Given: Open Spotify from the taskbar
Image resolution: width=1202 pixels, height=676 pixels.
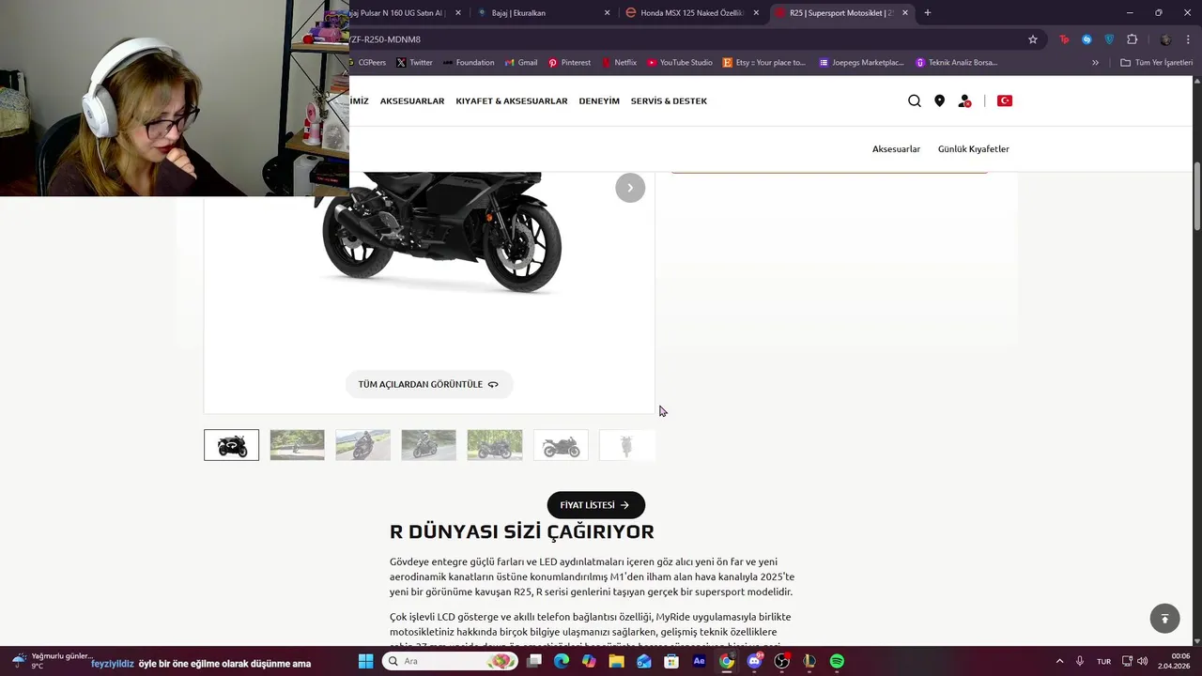Looking at the screenshot, I should coord(837,661).
